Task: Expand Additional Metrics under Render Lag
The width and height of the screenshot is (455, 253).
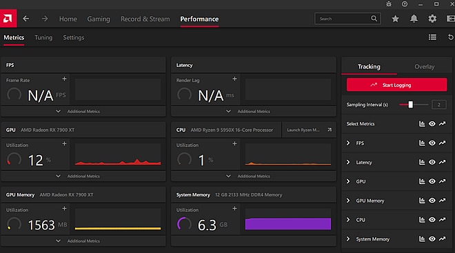Action: click(x=253, y=112)
